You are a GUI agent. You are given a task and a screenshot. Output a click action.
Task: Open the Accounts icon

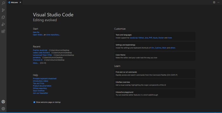point(3,102)
